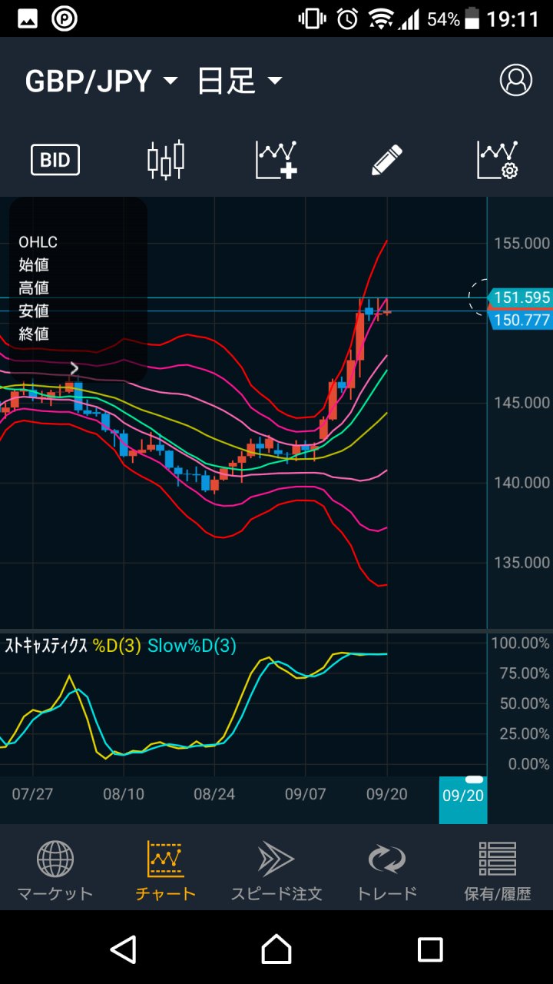Image resolution: width=553 pixels, height=984 pixels.
Task: Tap Android home navigation button
Action: [x=276, y=949]
